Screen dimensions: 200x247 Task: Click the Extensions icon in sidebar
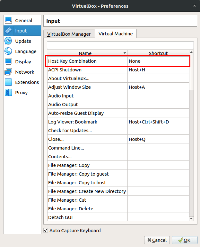(x=8, y=82)
